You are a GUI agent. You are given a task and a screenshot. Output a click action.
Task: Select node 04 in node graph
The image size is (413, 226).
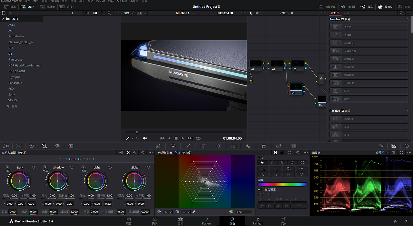coord(296,89)
